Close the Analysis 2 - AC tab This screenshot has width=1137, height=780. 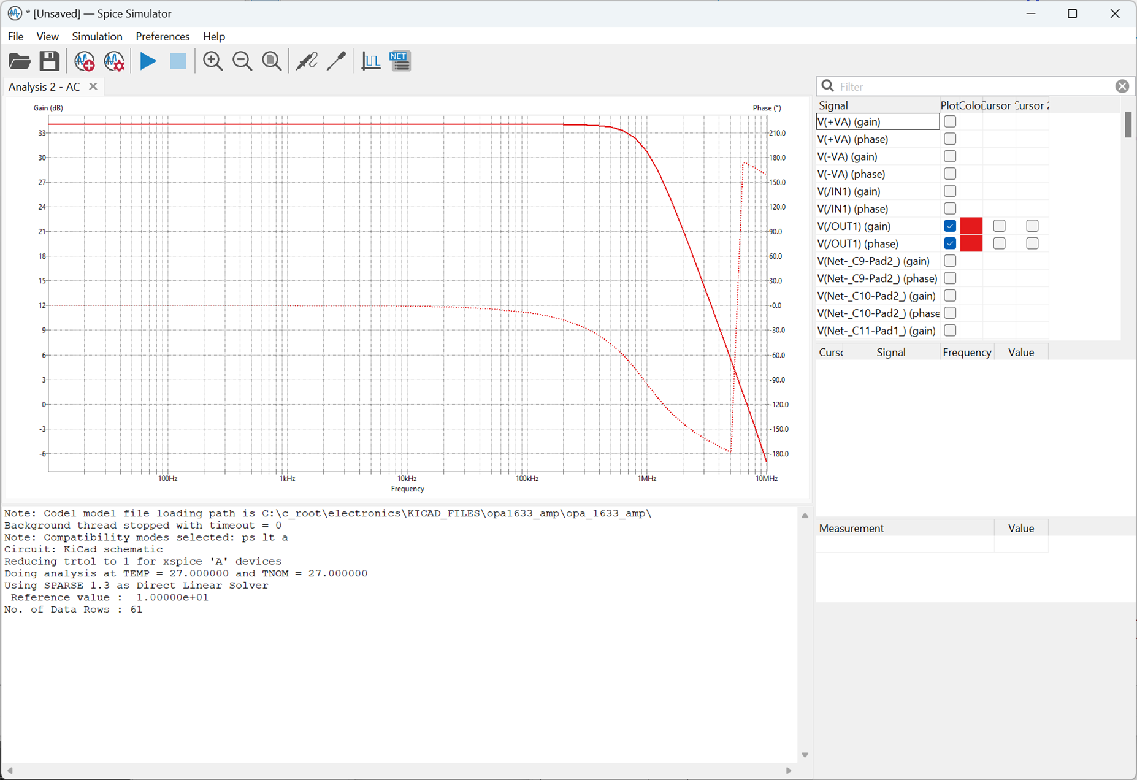click(x=93, y=86)
